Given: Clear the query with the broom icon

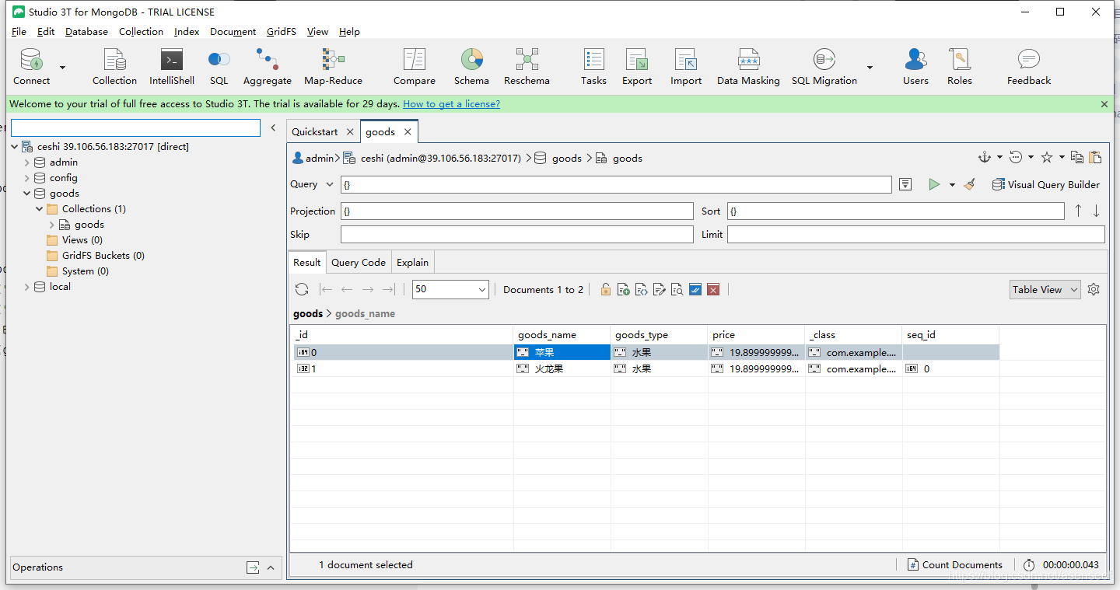Looking at the screenshot, I should (x=969, y=184).
